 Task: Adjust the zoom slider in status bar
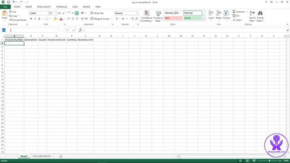pyautogui.click(x=270, y=161)
